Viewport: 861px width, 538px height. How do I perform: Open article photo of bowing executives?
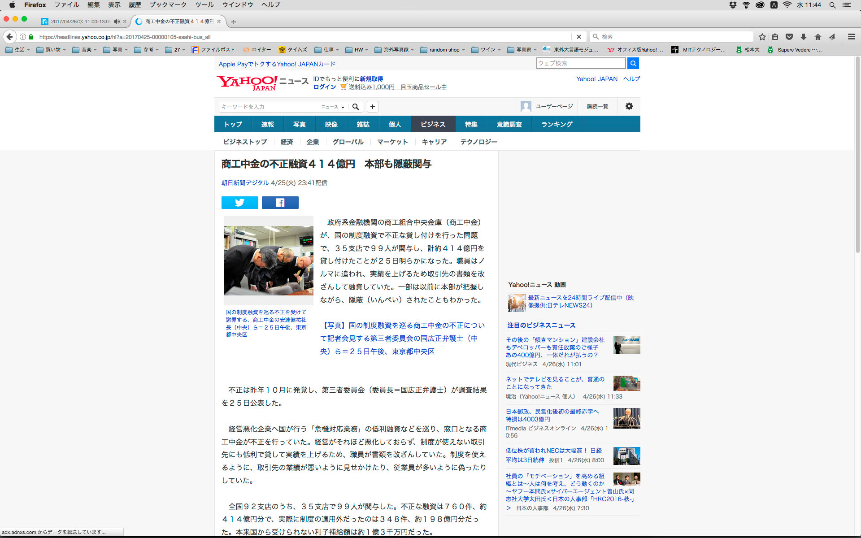point(268,260)
